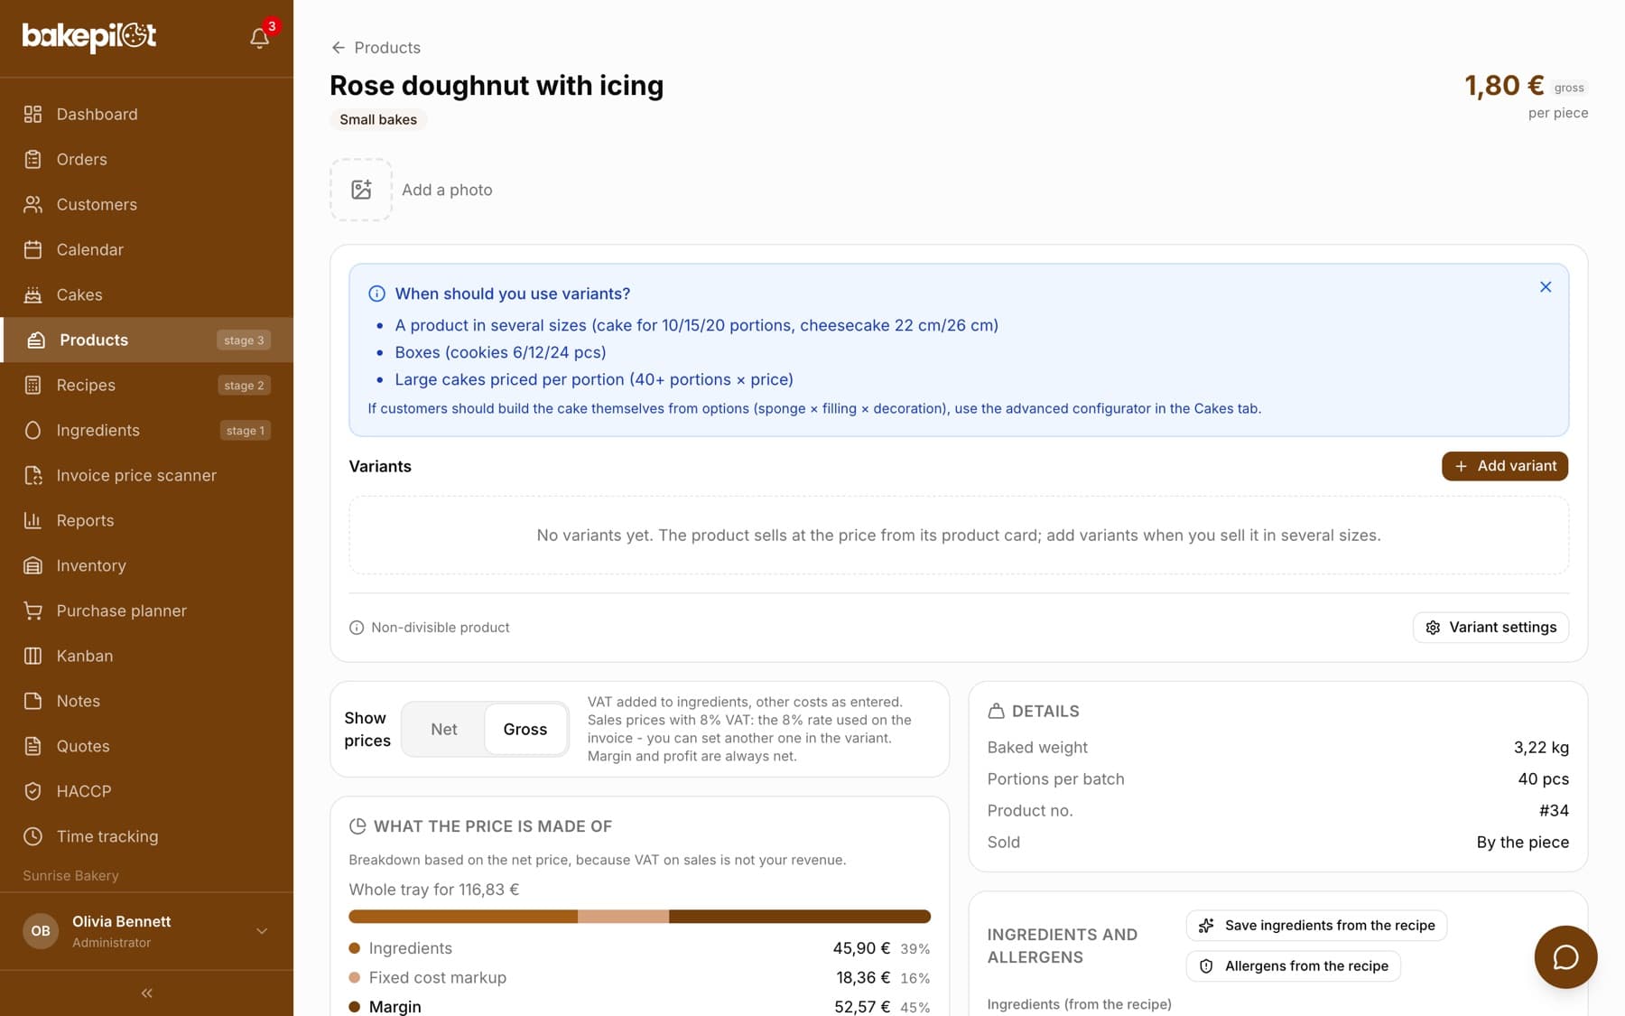
Task: Open the Quotes menu item
Action: [147, 746]
